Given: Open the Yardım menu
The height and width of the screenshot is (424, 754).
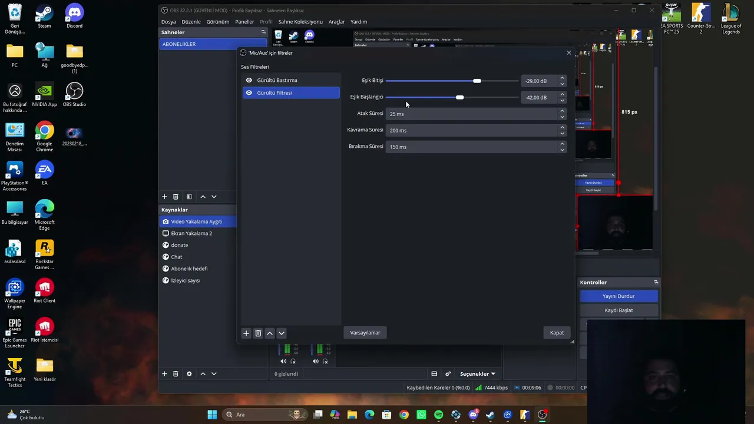Looking at the screenshot, I should pos(359,22).
